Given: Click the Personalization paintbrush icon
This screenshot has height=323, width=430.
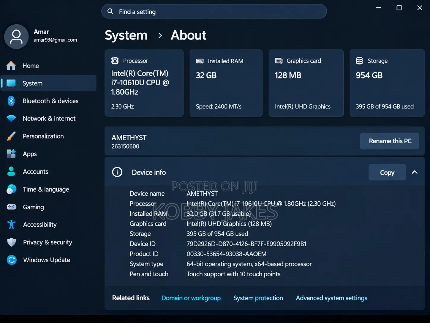Looking at the screenshot, I should [11, 136].
